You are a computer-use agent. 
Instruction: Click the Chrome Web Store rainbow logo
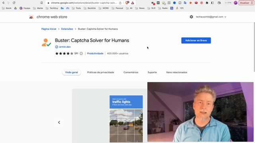[31, 17]
